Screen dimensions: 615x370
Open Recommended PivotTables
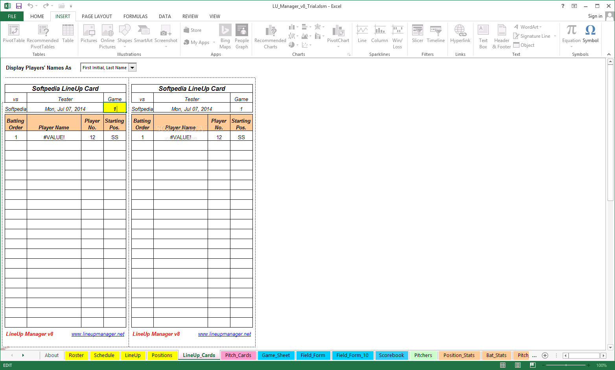tap(42, 37)
